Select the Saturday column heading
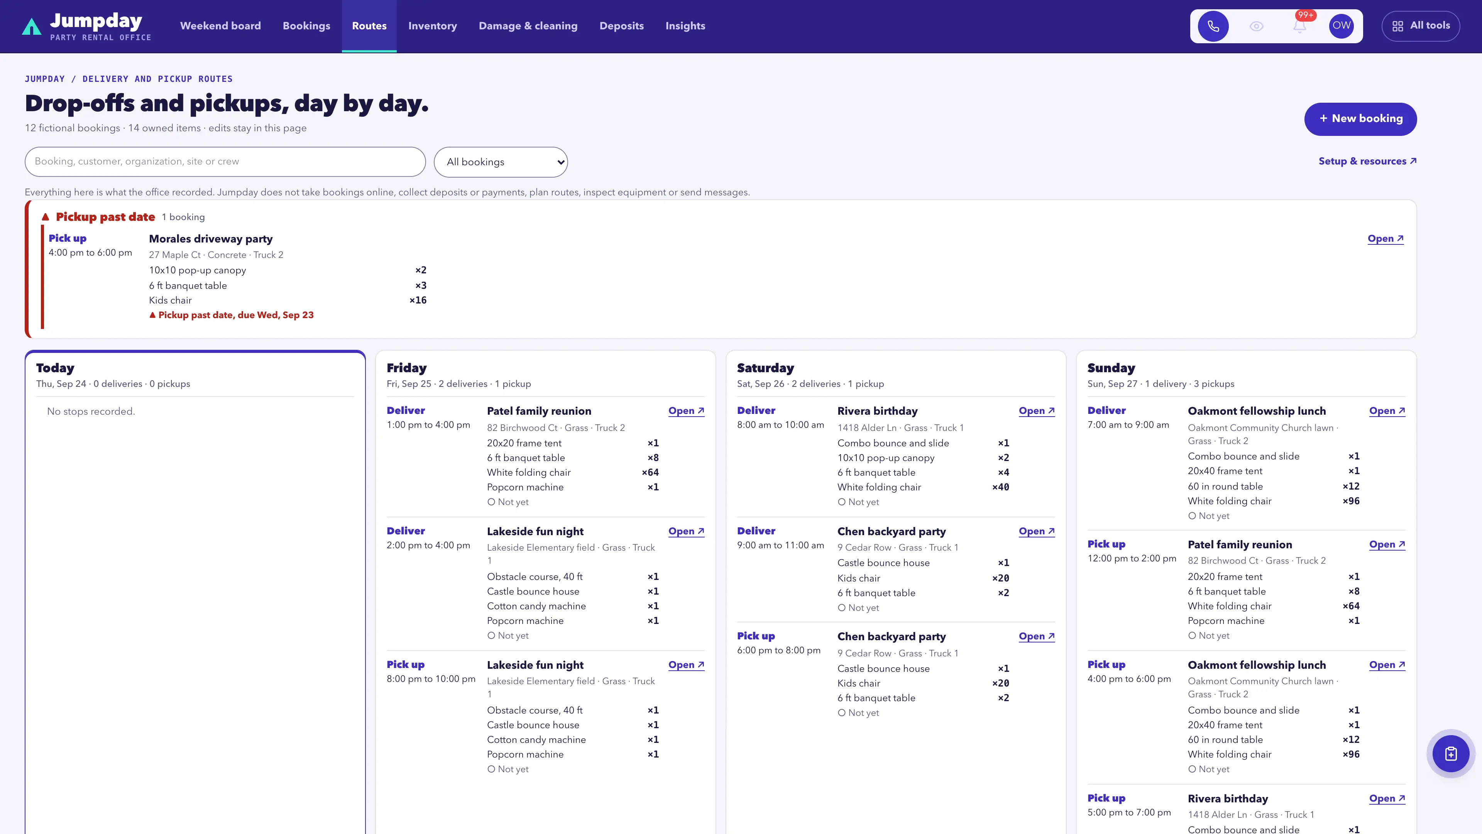Image resolution: width=1482 pixels, height=834 pixels. (x=765, y=368)
